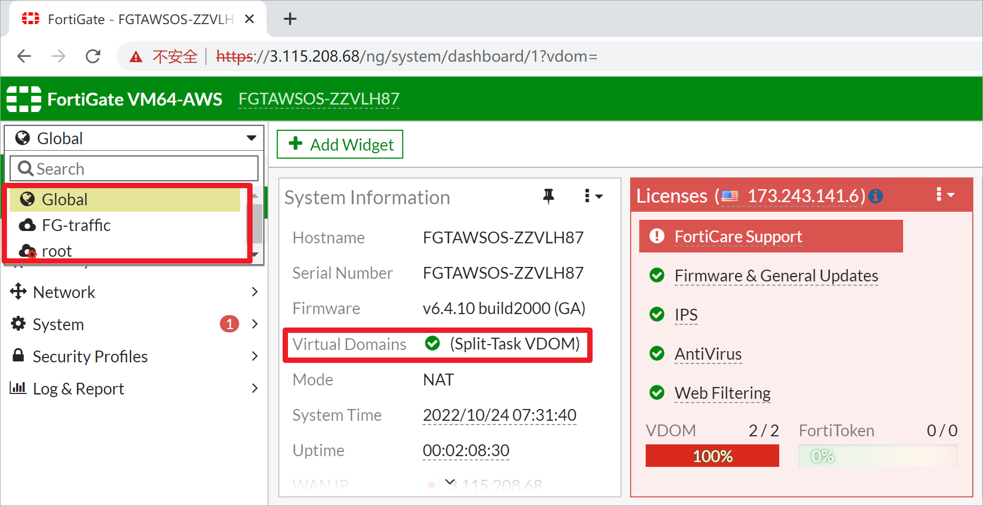Click the down arrow of the VDOM list scrollbar
Image resolution: width=983 pixels, height=506 pixels.
coord(255,255)
